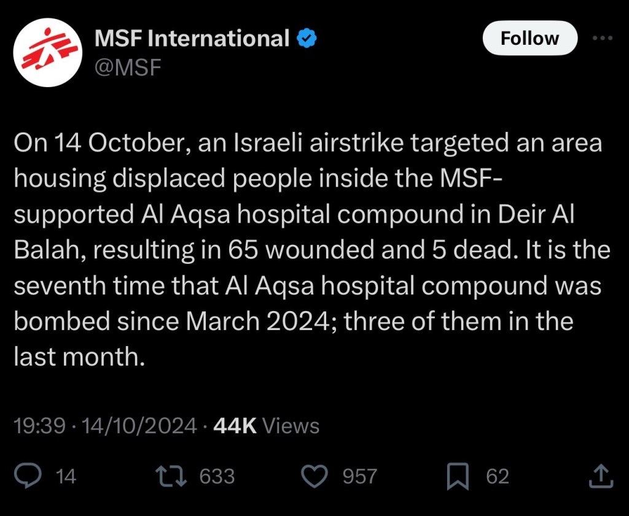The width and height of the screenshot is (629, 516).
Task: Open the 44K Views analytics
Action: click(x=266, y=426)
